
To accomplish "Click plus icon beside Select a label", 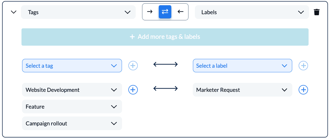I will tap(303, 66).
